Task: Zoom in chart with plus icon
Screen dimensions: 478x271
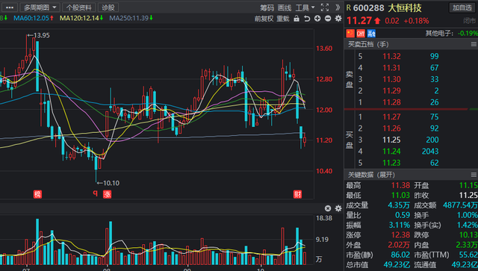Action: (x=317, y=19)
